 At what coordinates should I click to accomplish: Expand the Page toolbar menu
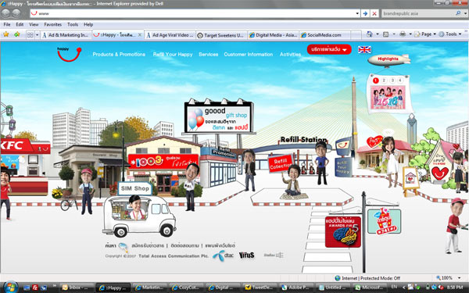(x=425, y=34)
